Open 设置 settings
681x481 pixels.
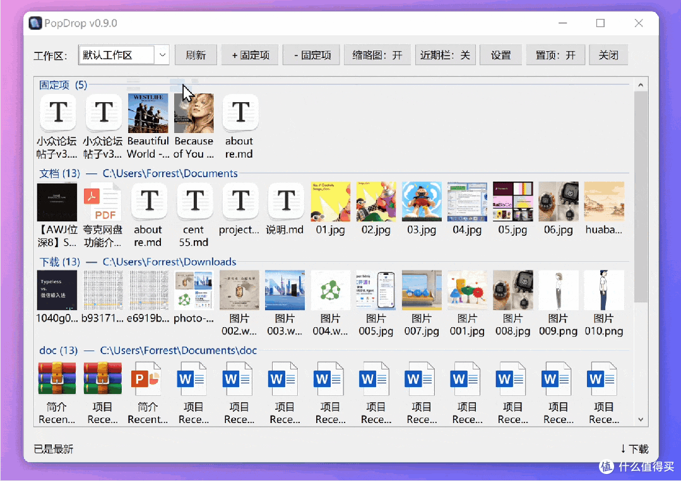coord(500,55)
